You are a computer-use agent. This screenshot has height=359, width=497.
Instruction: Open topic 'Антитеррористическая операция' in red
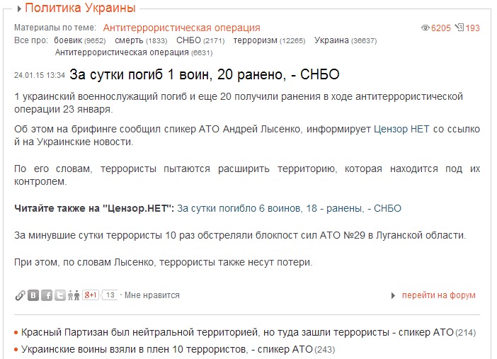pos(181,28)
